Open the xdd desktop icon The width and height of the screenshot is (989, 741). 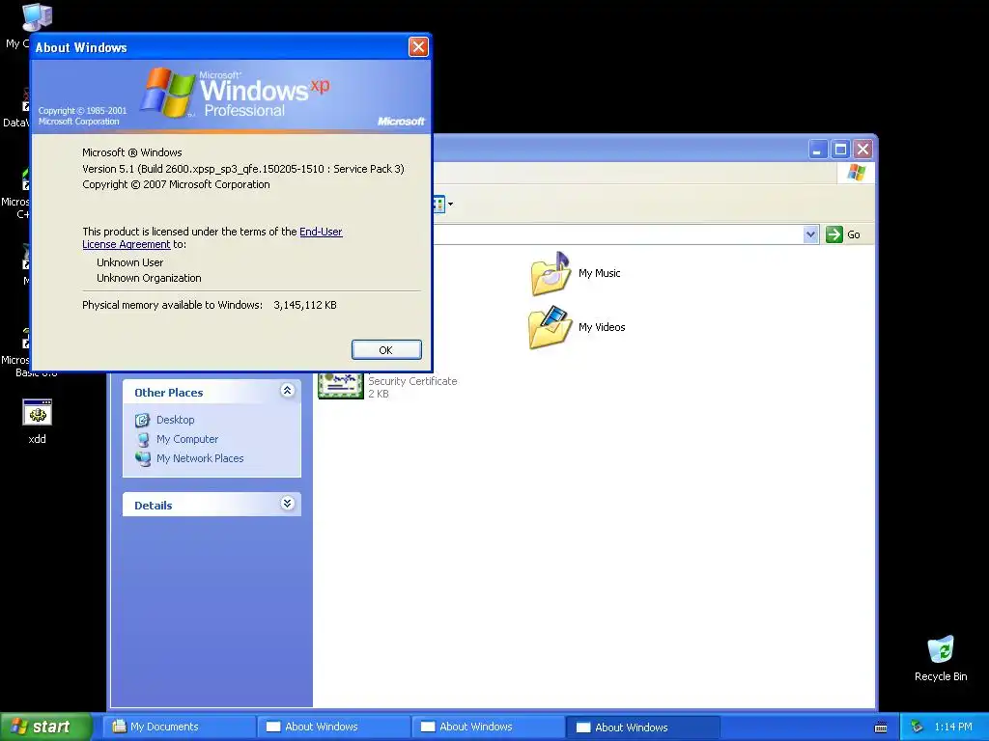(38, 422)
